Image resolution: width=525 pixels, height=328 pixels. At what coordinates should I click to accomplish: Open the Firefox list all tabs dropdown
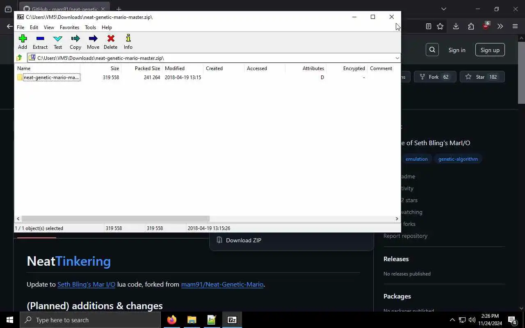443,9
